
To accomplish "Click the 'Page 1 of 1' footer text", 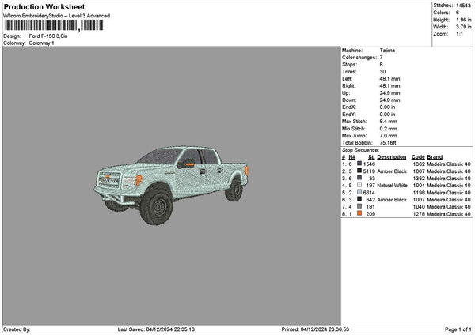I will 458,329.
